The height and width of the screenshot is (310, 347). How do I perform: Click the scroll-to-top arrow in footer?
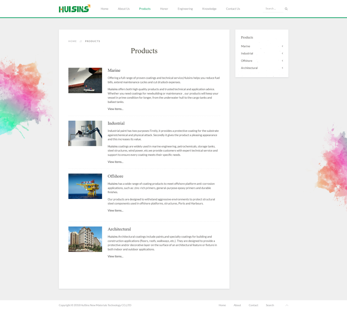coord(286,305)
